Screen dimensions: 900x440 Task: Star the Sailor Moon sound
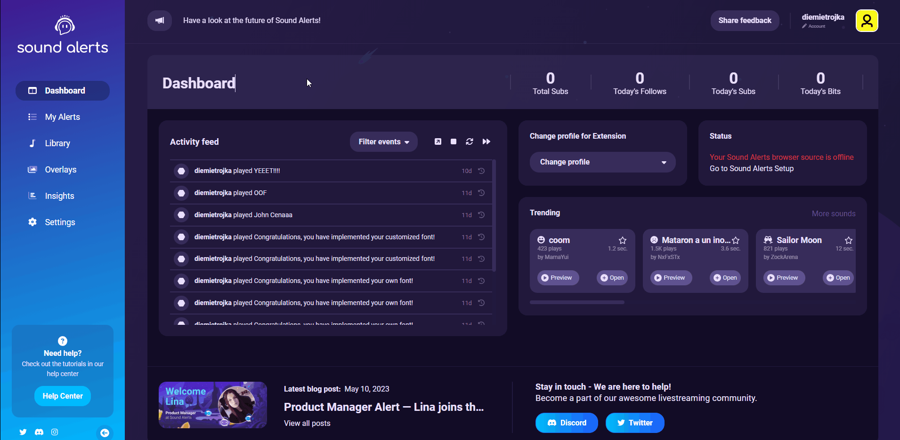click(x=849, y=240)
